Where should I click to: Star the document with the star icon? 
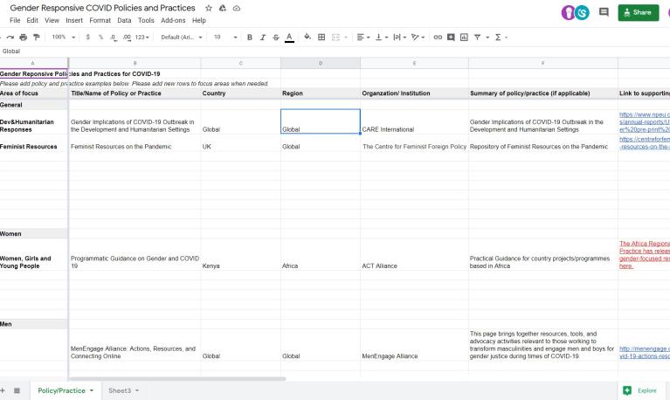209,8
